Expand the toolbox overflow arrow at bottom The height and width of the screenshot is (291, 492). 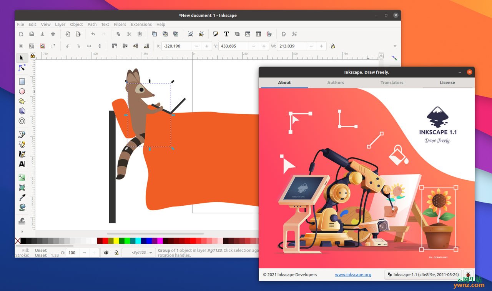[22, 231]
